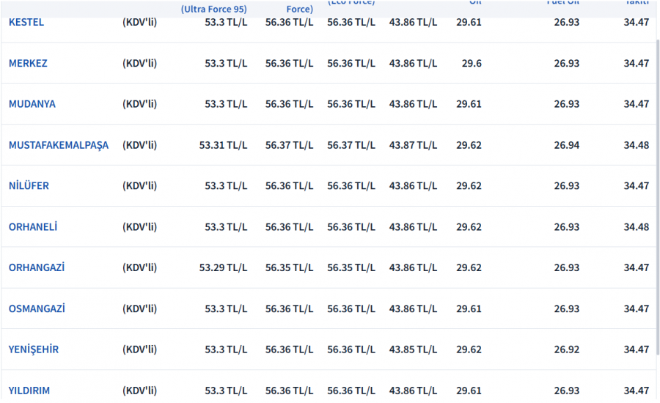Click the MUDANYA district link
This screenshot has width=660, height=403.
point(32,104)
